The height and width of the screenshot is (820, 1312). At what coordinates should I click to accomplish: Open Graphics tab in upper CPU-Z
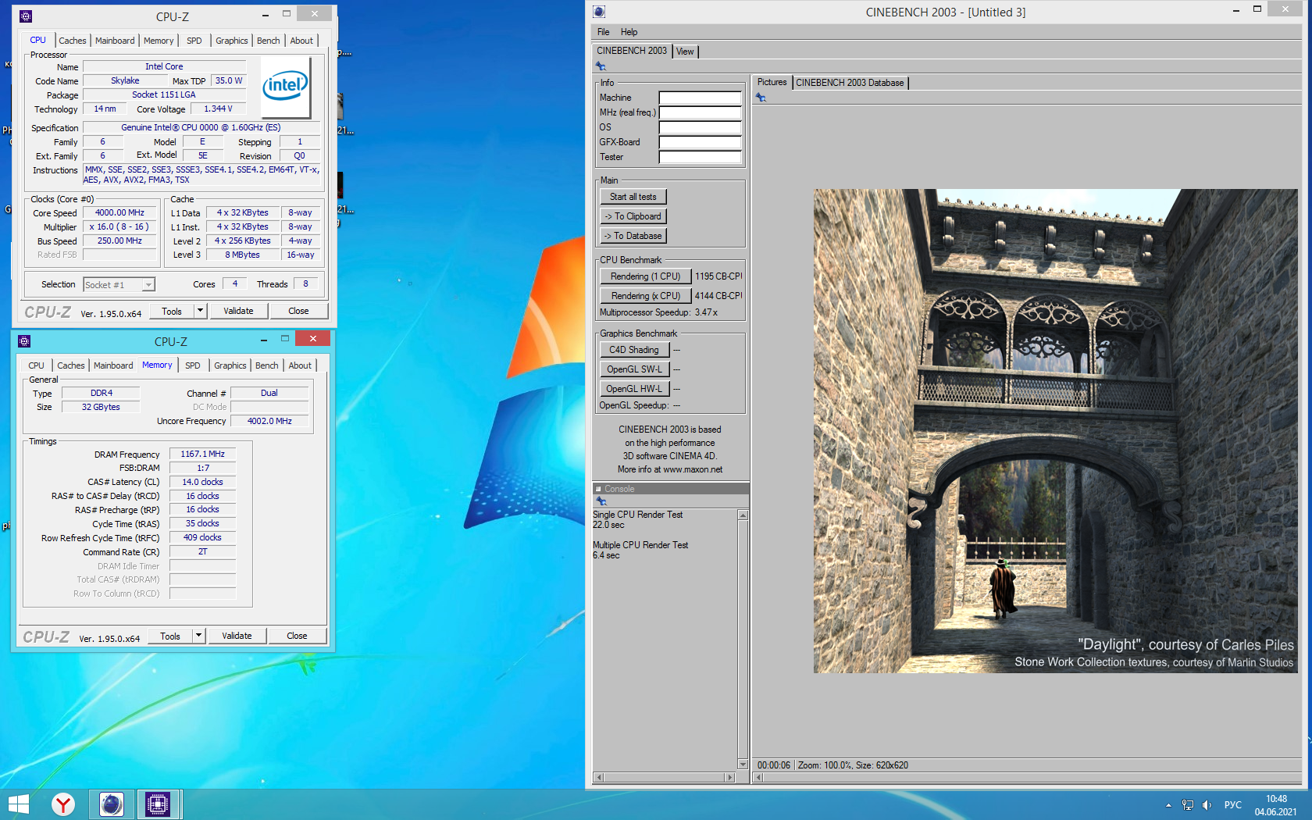click(232, 41)
